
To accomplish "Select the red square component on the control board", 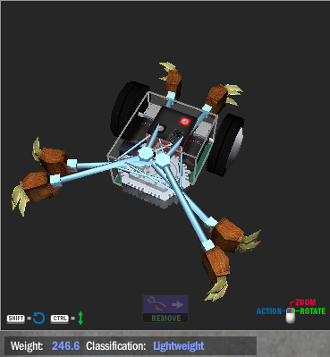I will point(184,121).
